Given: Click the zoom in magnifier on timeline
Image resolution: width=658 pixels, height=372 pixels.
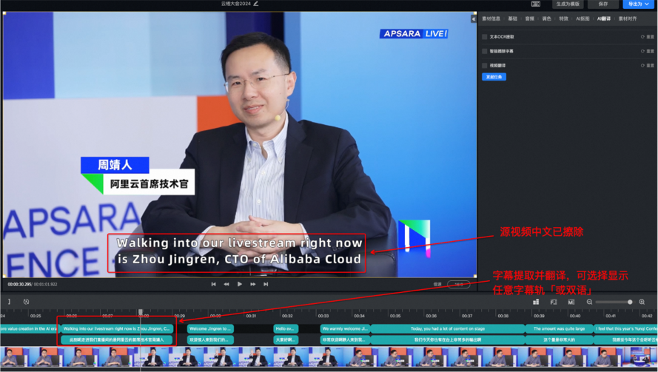Looking at the screenshot, I should pyautogui.click(x=642, y=302).
